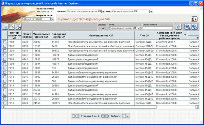The height and width of the screenshot is (125, 204).
Task: Tick checkbox for card 7915
Action: point(5,103)
